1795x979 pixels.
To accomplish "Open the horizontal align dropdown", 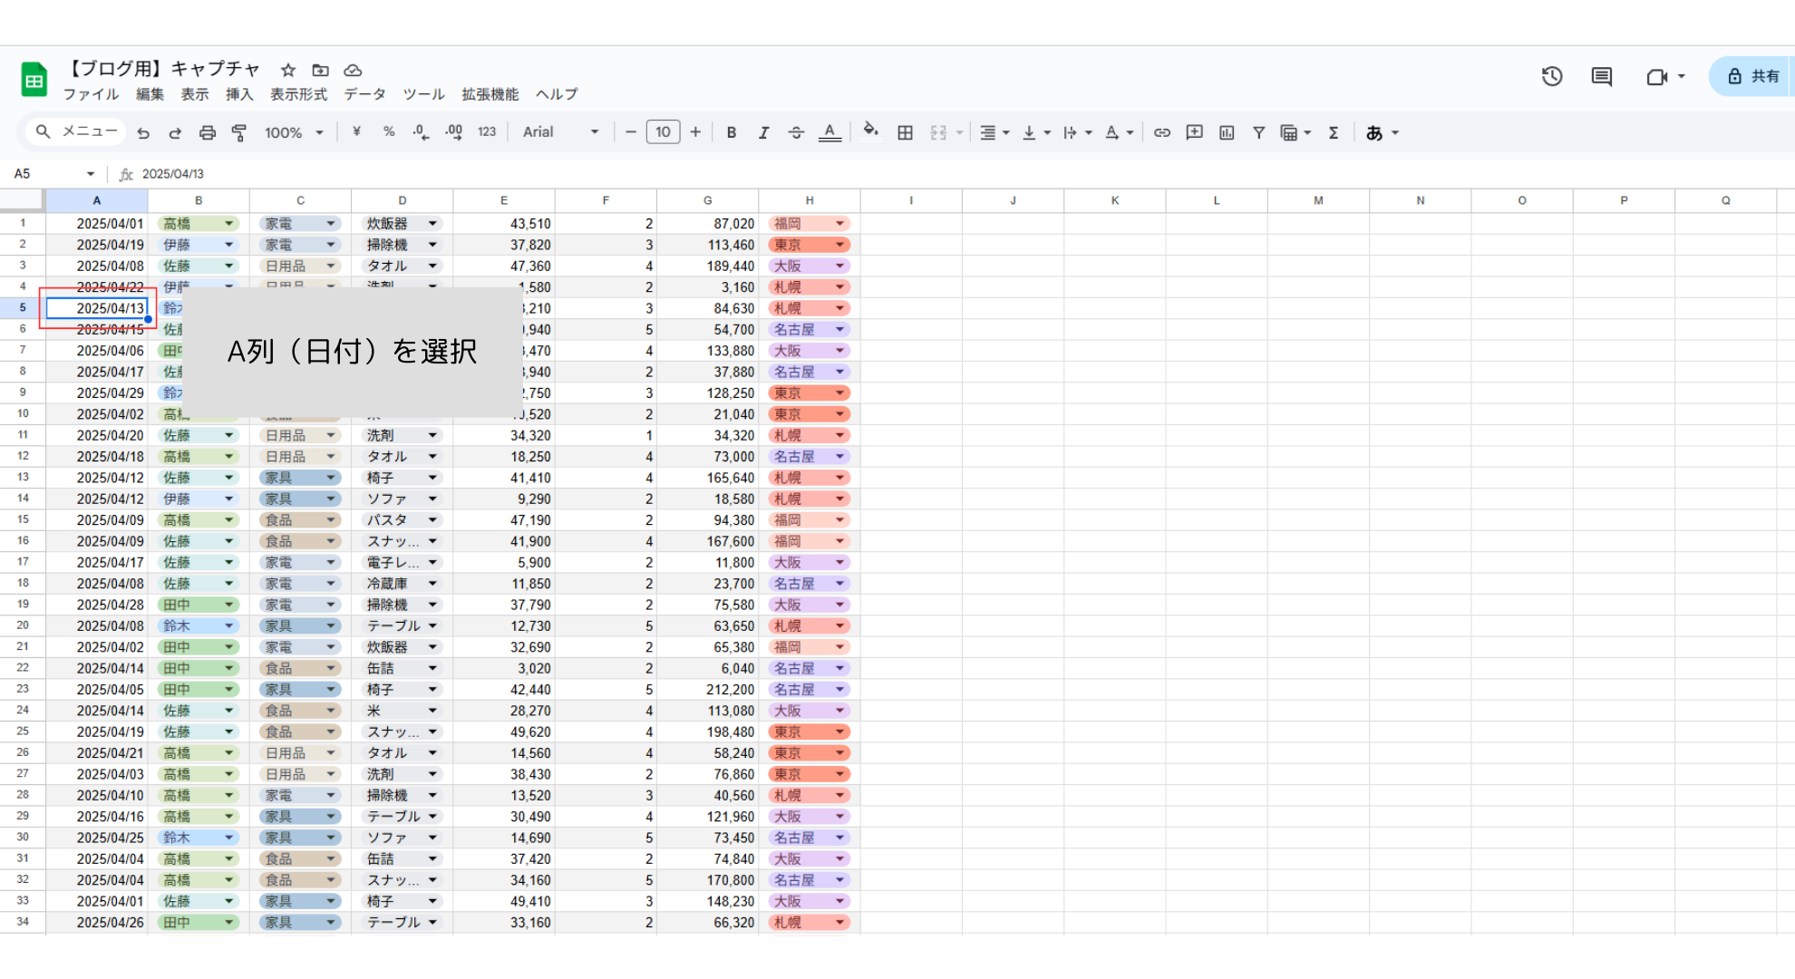I will point(995,132).
